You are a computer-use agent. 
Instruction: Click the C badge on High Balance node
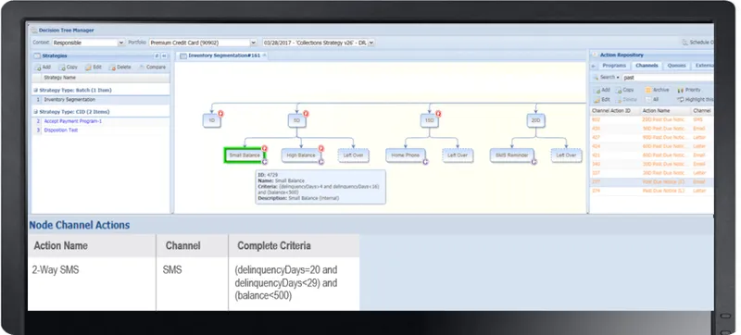[321, 161]
